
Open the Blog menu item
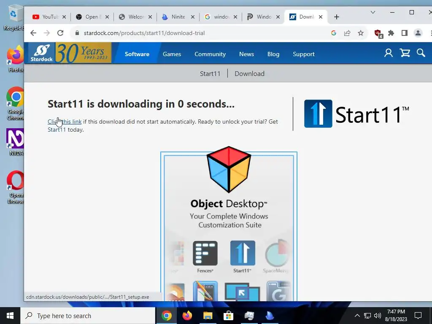(x=273, y=54)
